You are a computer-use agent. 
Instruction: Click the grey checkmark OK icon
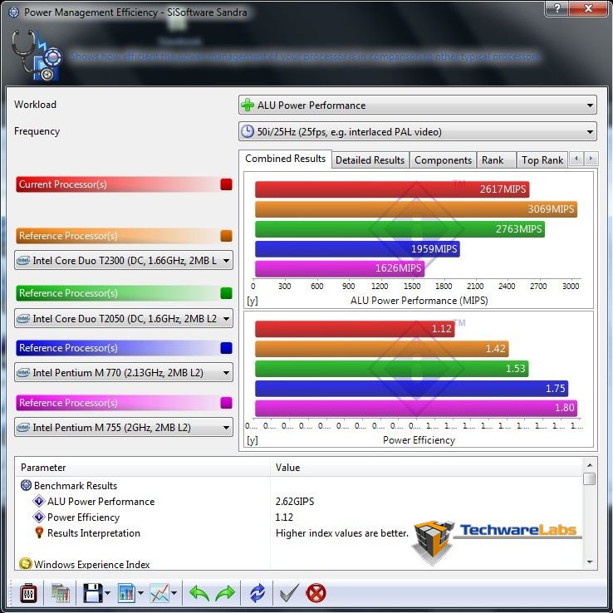pyautogui.click(x=289, y=593)
